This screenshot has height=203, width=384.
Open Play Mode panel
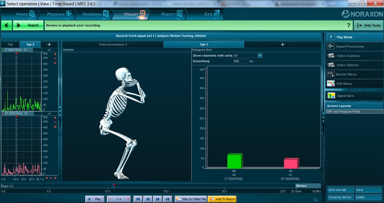(x=354, y=37)
